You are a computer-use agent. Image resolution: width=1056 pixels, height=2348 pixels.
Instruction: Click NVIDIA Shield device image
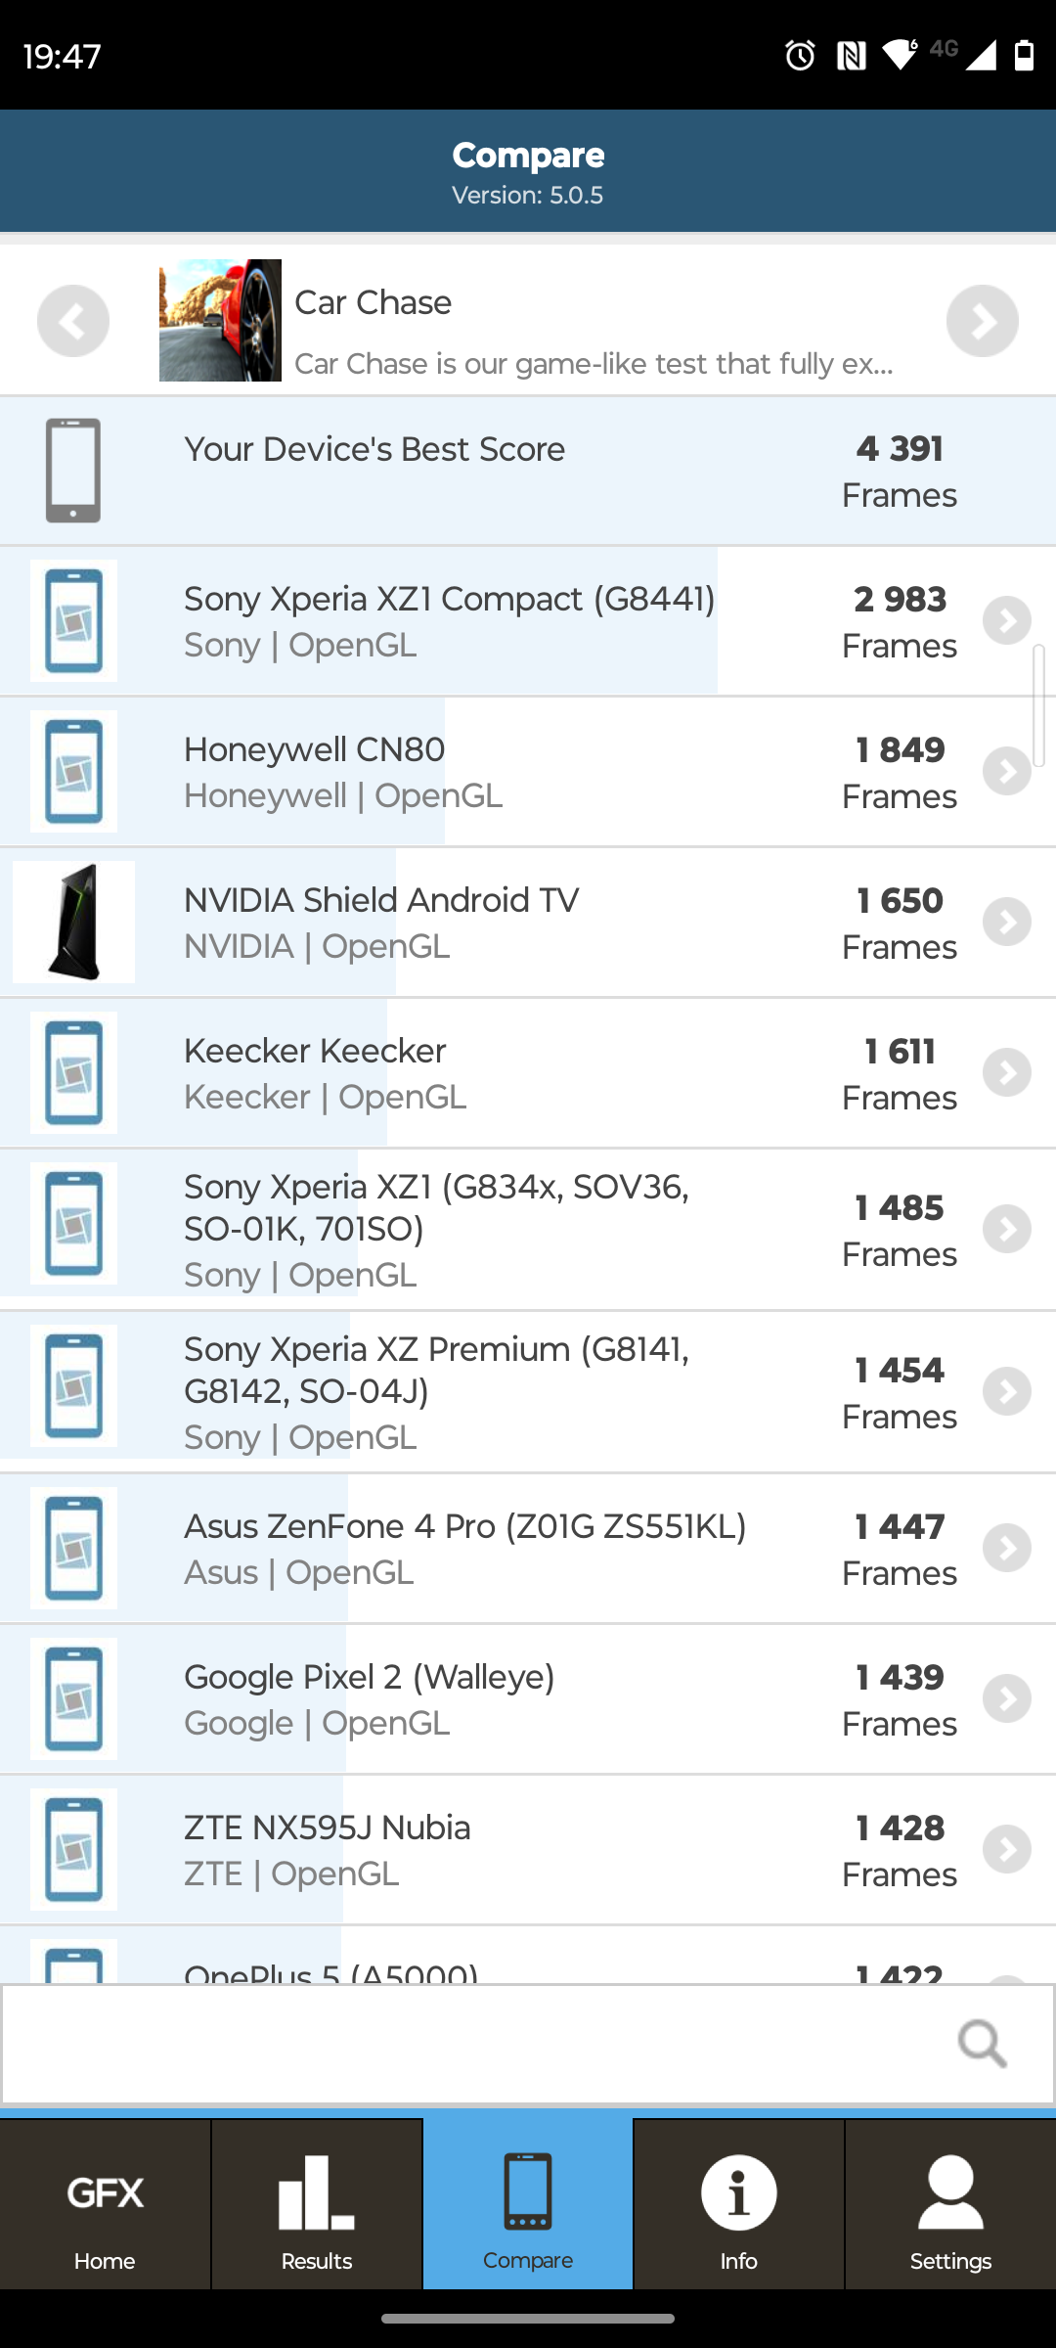[73, 923]
